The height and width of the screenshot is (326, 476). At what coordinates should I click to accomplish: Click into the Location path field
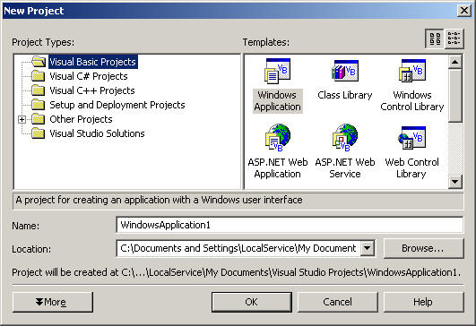click(x=238, y=248)
